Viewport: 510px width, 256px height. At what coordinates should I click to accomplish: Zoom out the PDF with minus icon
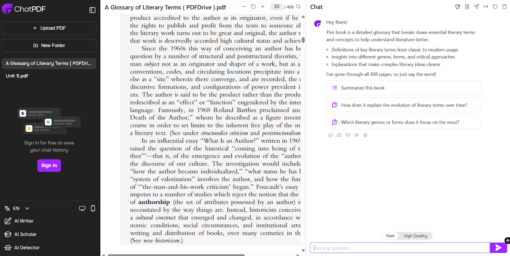(244, 6)
